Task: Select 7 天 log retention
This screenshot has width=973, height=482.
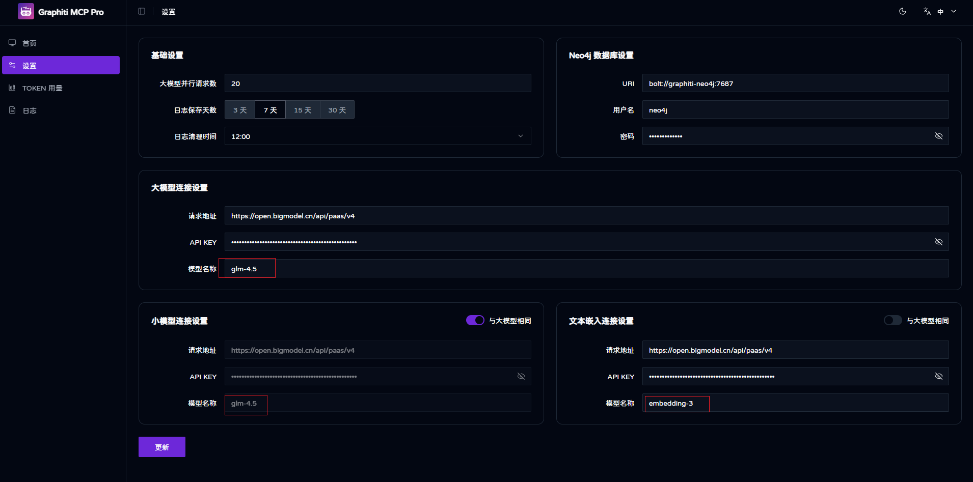Action: point(270,110)
